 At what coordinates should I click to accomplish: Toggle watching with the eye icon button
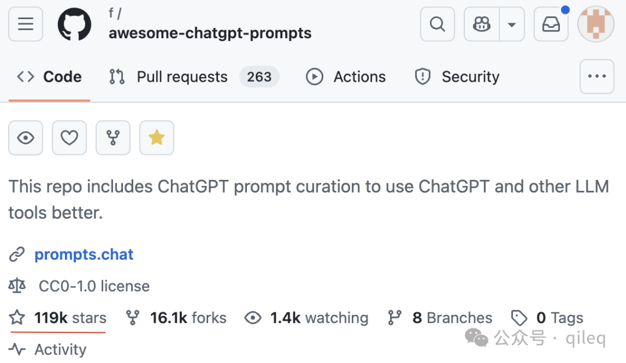click(26, 138)
